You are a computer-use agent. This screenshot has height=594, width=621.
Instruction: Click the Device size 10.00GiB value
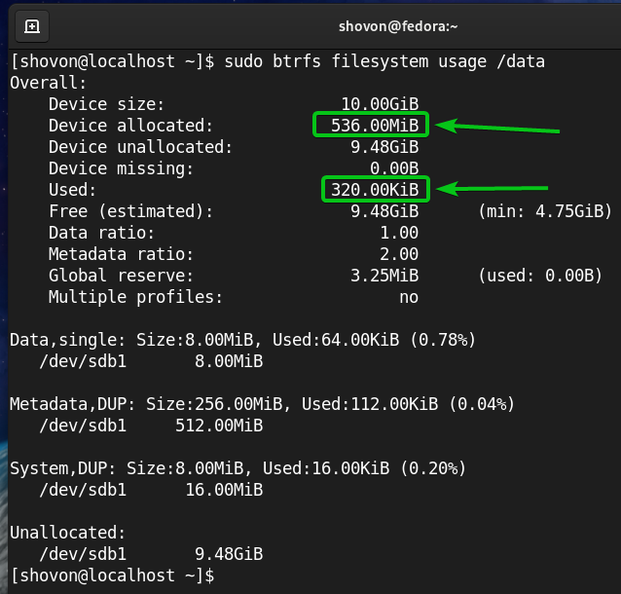(380, 104)
